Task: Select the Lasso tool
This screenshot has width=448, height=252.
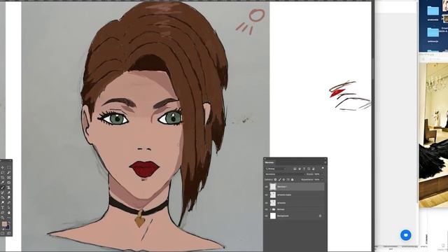Action: click(3, 173)
